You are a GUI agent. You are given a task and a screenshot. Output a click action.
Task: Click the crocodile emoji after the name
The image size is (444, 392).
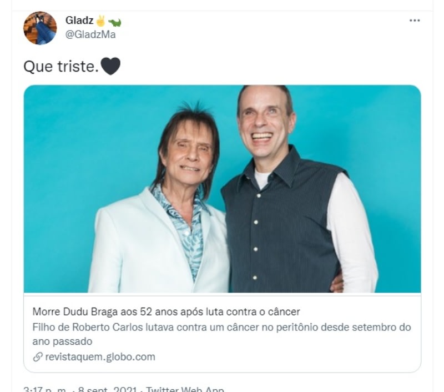(x=114, y=22)
